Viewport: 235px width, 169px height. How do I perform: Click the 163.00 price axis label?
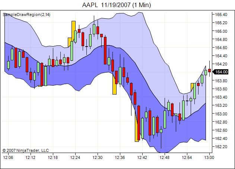[221, 114]
